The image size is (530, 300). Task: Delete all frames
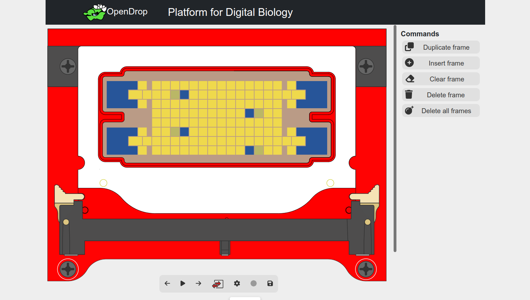(441, 110)
